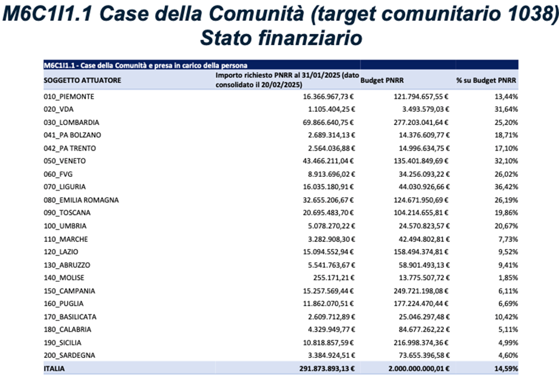
Task: Select the ITALIA totals row
Action: (x=54, y=368)
